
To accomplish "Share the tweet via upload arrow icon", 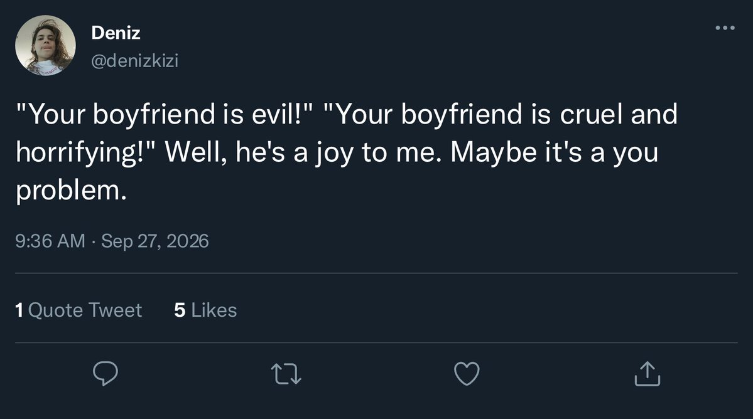I will click(647, 373).
